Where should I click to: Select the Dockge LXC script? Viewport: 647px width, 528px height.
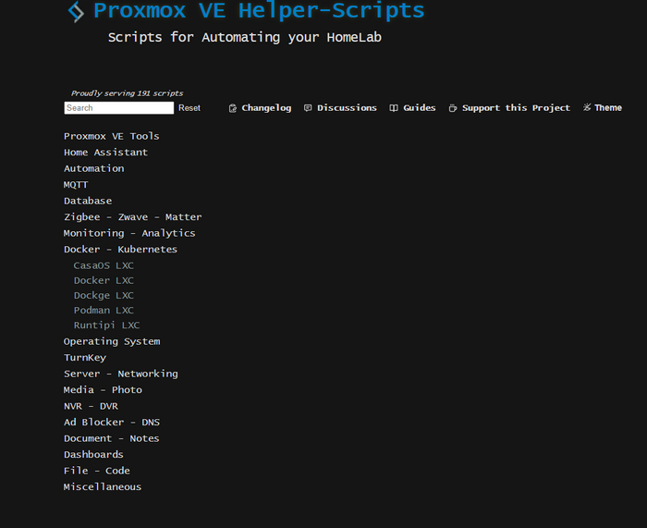click(x=104, y=296)
